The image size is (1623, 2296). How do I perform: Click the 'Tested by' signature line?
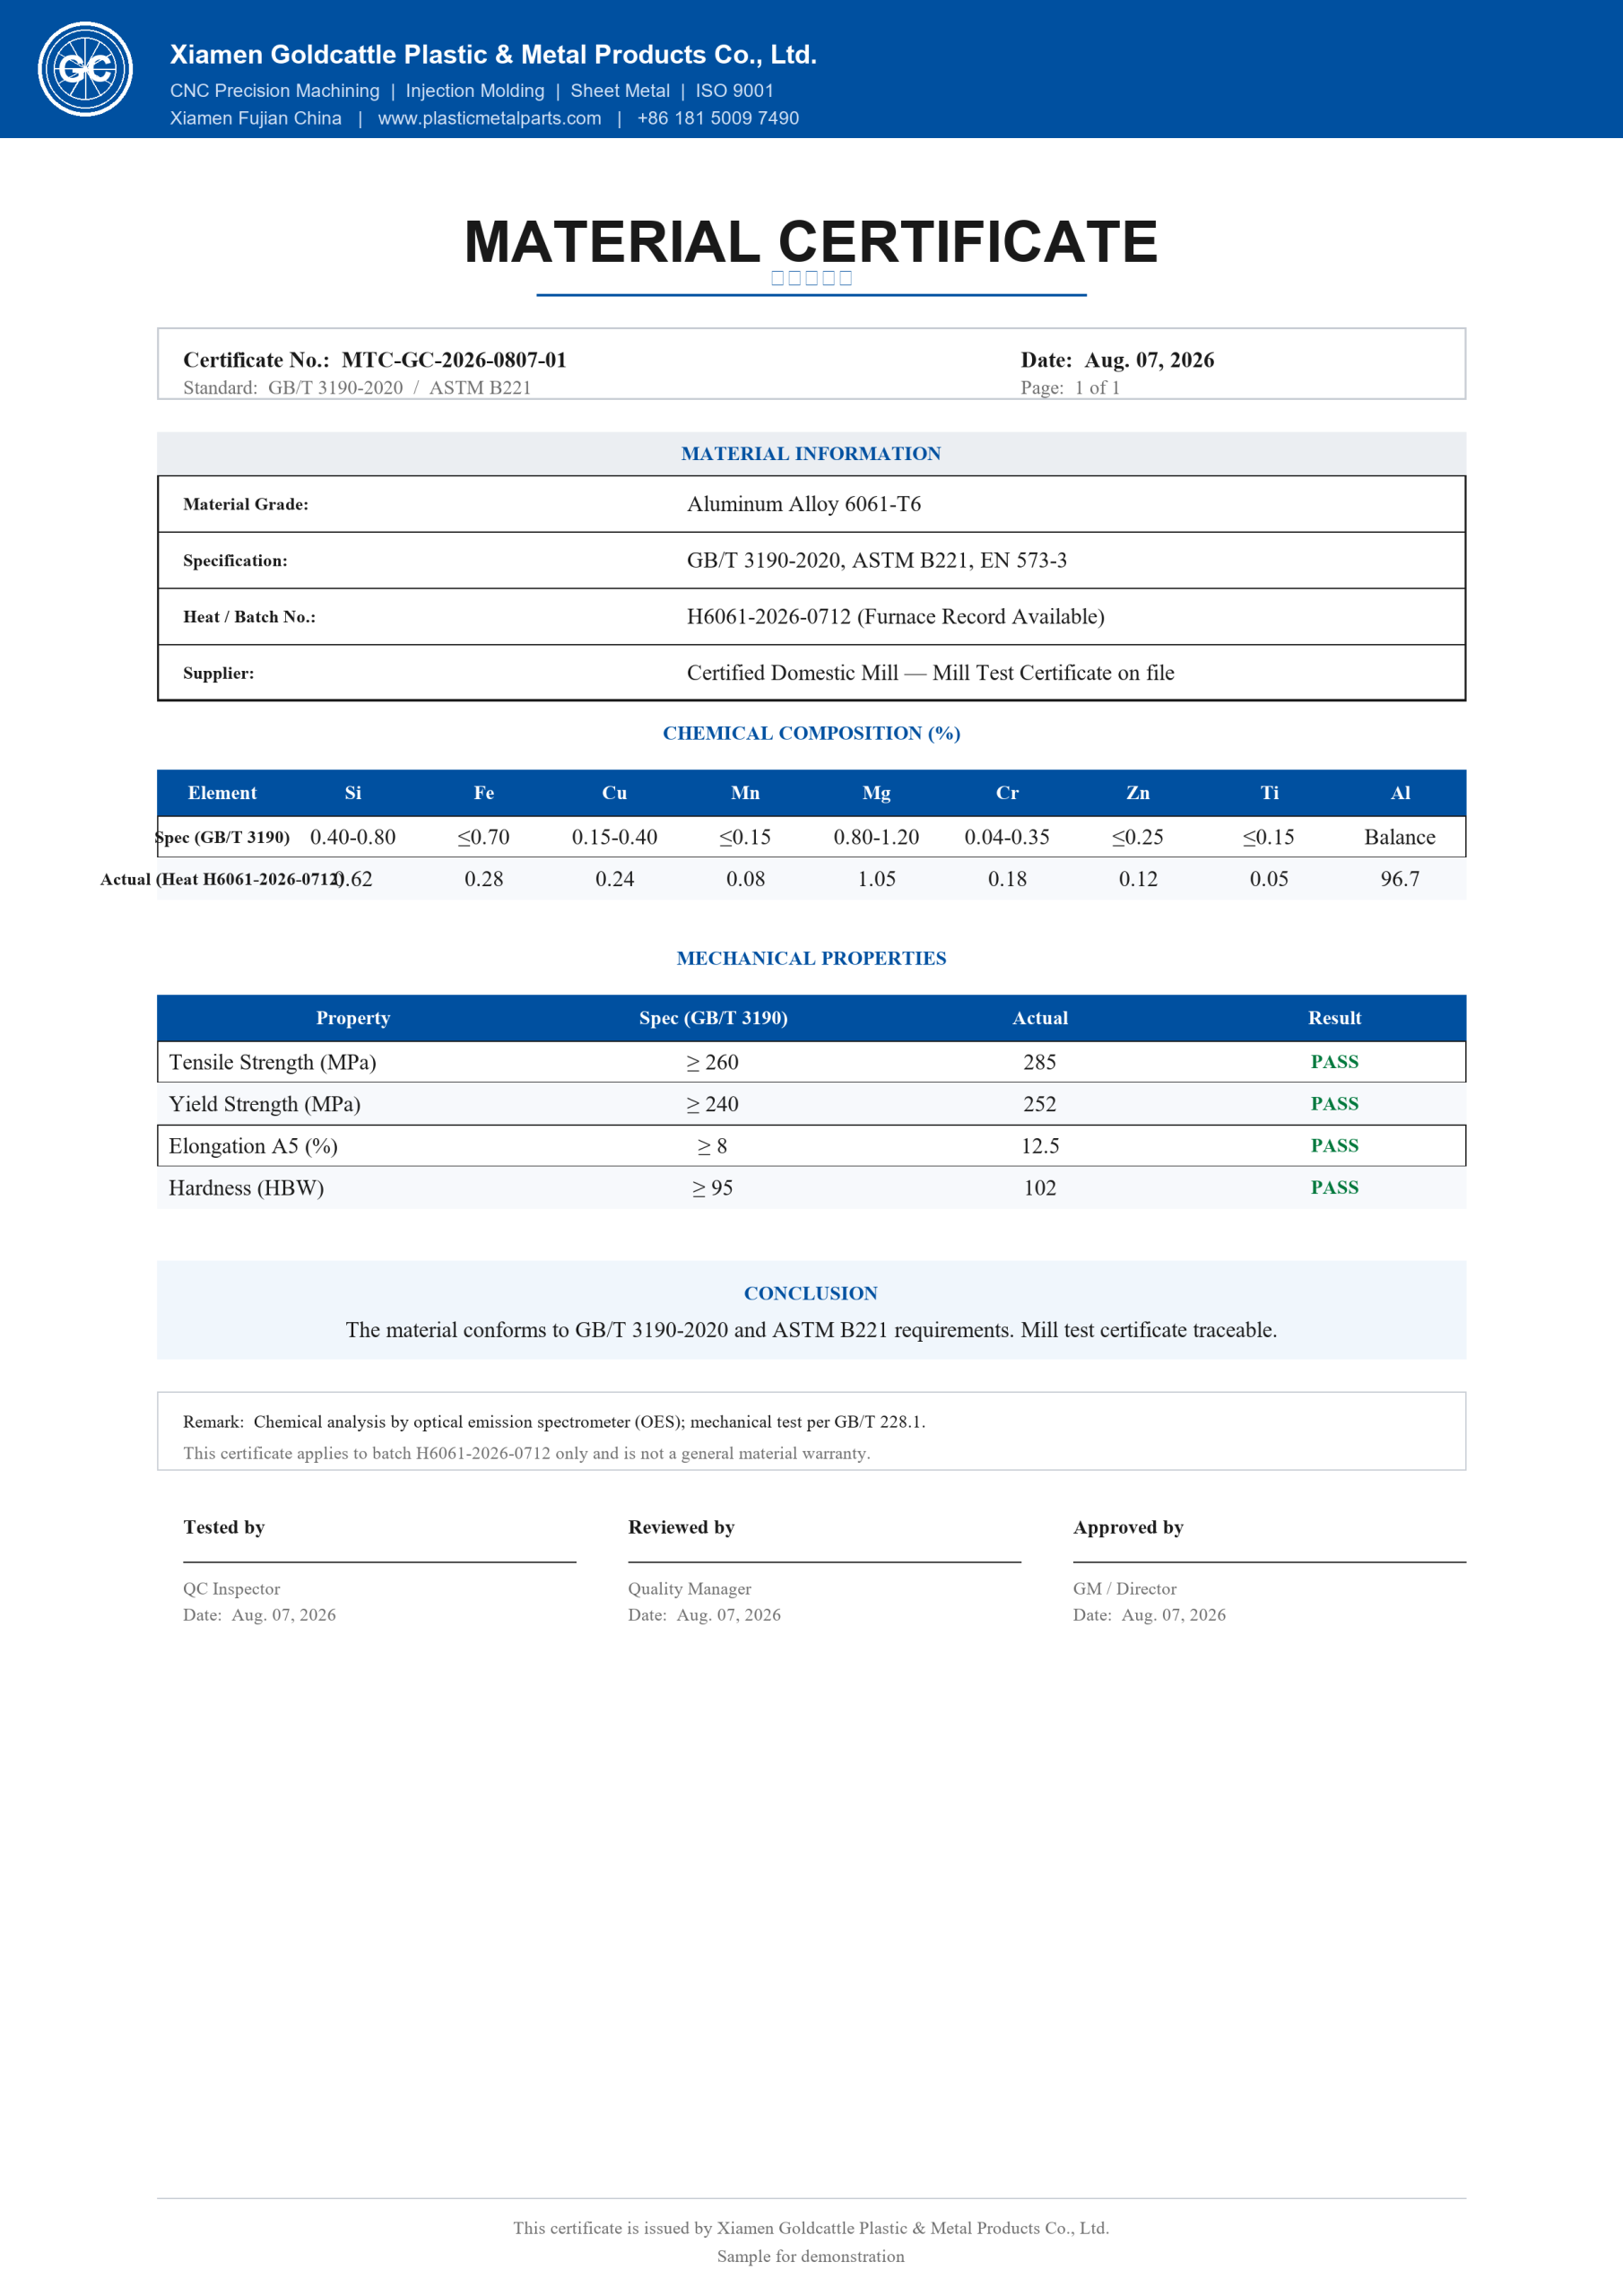379,1562
